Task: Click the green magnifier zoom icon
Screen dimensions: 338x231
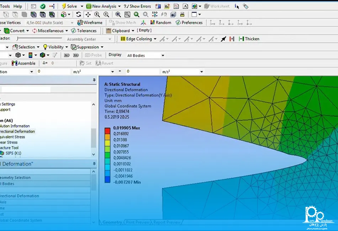Action: point(137,15)
